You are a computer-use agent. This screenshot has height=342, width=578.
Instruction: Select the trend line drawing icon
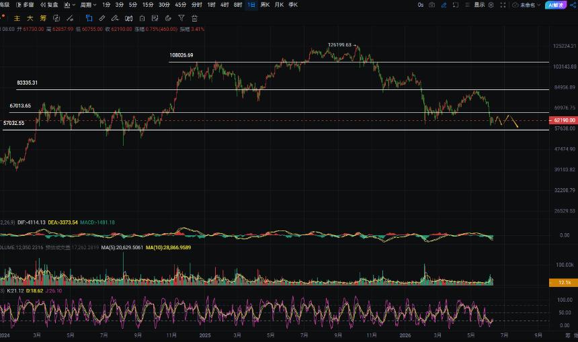click(70, 18)
